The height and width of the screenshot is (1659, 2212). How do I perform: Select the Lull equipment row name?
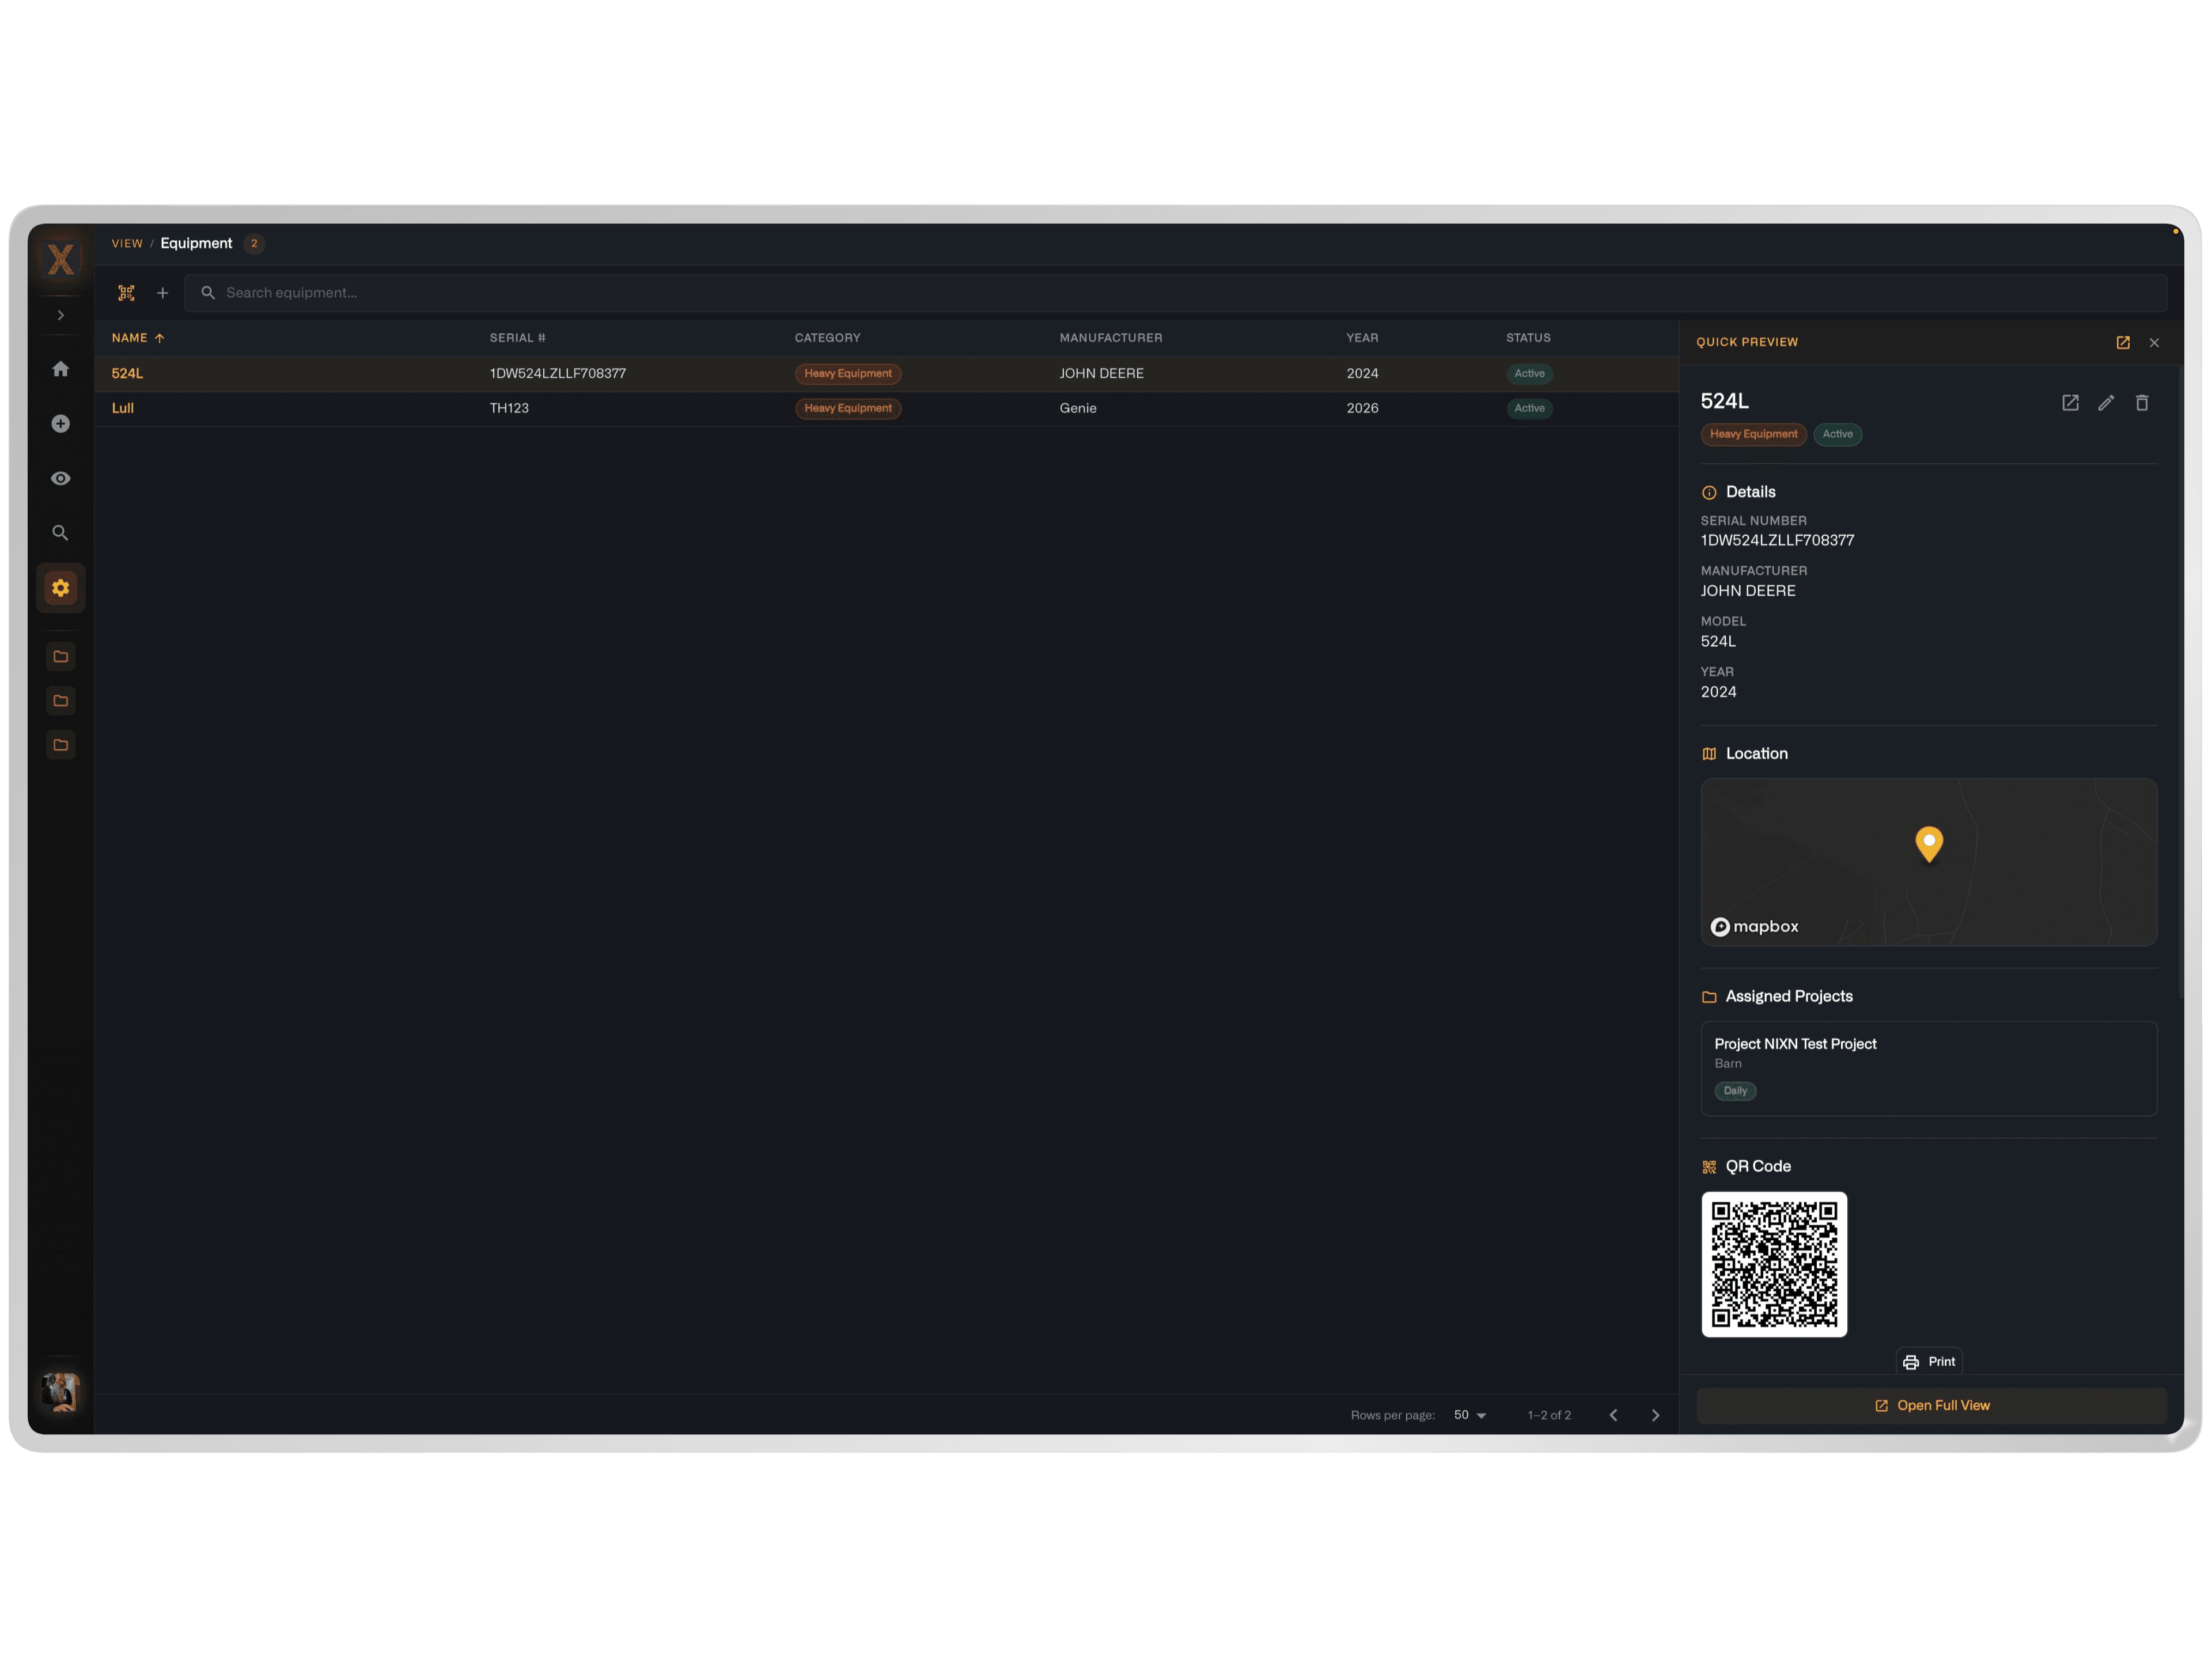[x=123, y=408]
